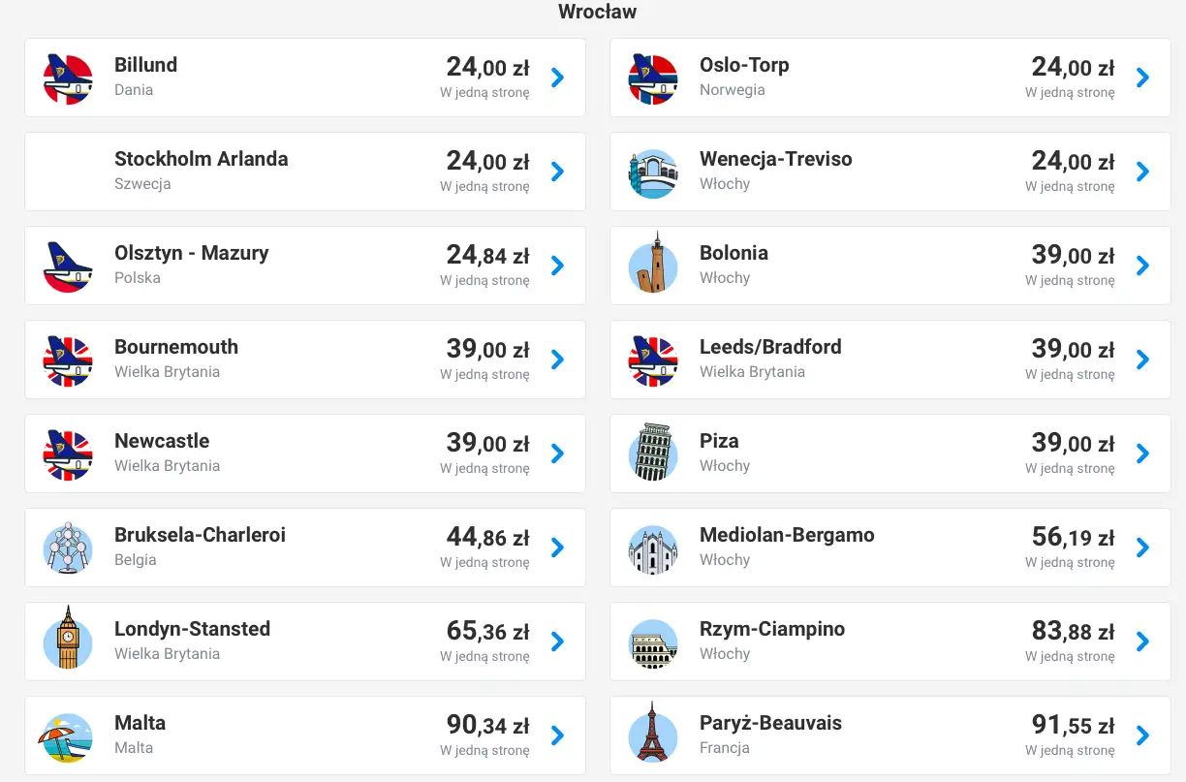
Task: Click the Rzym-Ciampino Colosseum icon
Action: pyautogui.click(x=653, y=642)
